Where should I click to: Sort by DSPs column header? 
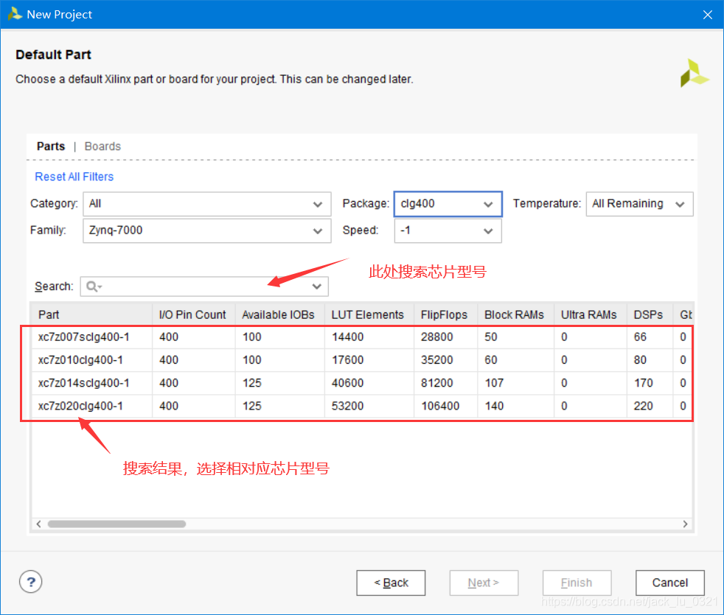click(x=650, y=314)
